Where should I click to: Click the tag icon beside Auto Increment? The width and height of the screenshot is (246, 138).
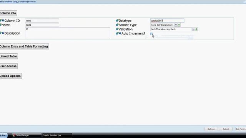click(x=117, y=33)
